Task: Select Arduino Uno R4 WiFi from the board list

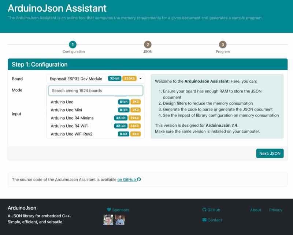Action: tap(73, 126)
